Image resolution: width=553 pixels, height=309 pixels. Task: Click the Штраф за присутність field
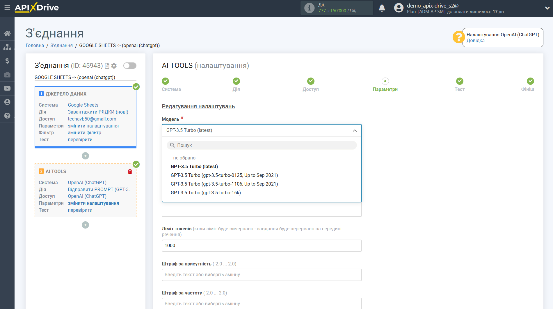point(262,275)
